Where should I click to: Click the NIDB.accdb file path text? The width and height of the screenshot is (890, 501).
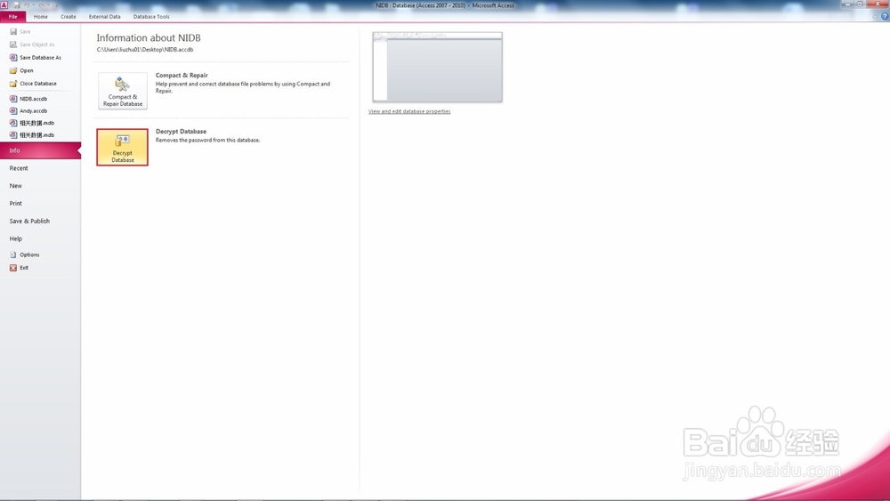pyautogui.click(x=145, y=49)
